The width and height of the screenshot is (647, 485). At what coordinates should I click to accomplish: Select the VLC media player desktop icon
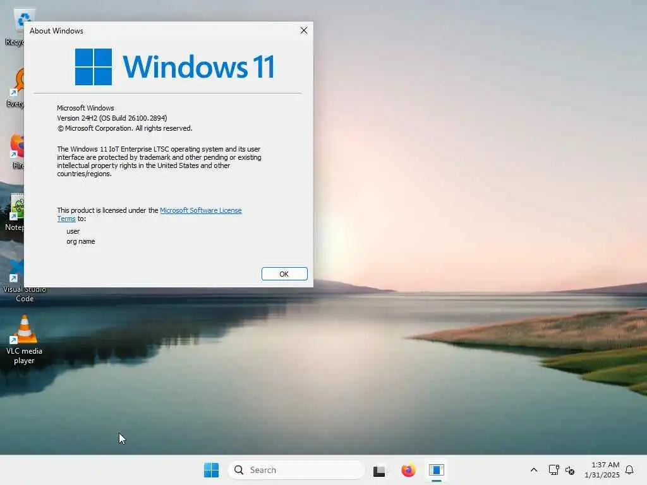[24, 340]
